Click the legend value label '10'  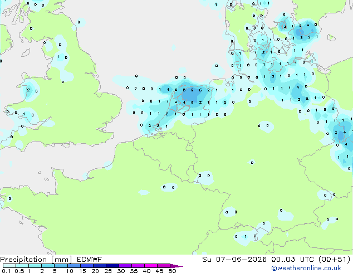coord(70,271)
